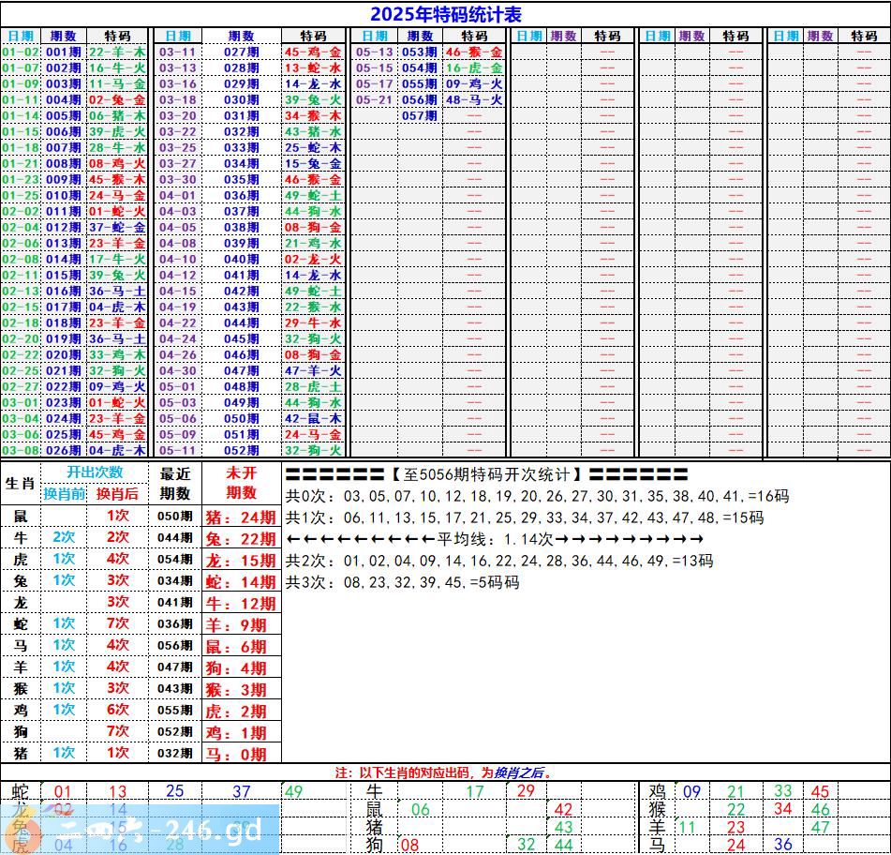Click the 01-02 date cell
Viewport: 891px width, 855px height.
[x=21, y=52]
